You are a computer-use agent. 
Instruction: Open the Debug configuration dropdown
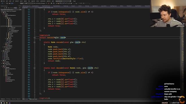[x=22, y=3]
